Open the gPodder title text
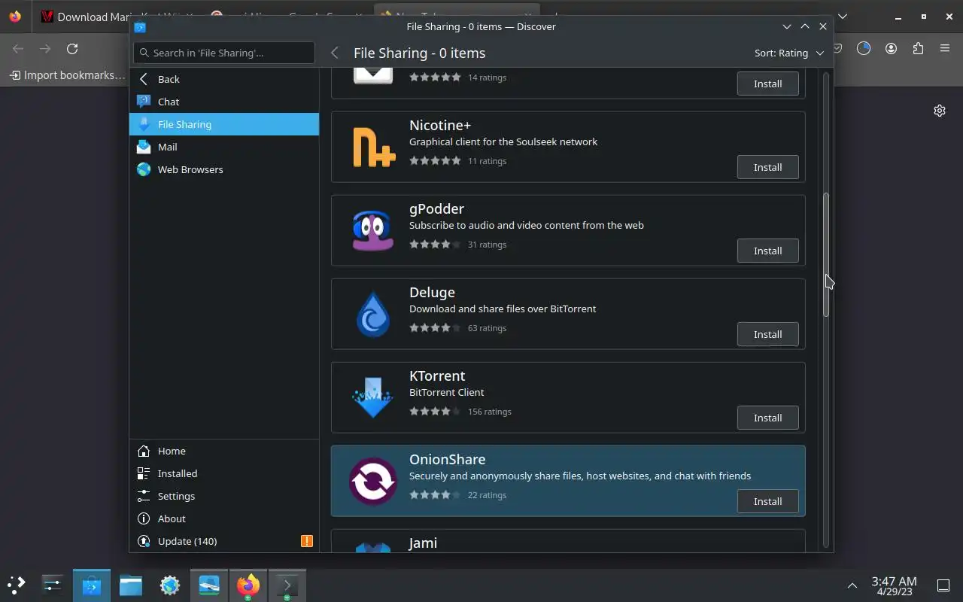 pos(436,208)
